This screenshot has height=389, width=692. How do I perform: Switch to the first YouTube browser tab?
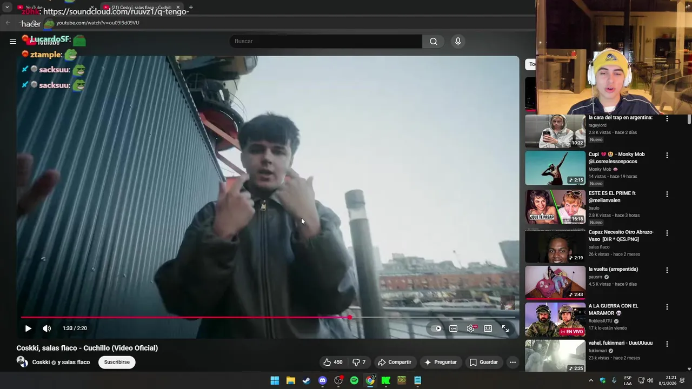[x=54, y=8]
